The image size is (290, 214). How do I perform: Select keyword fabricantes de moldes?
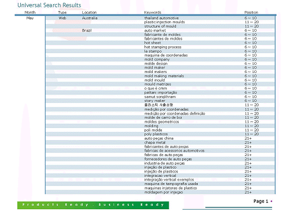tap(163, 39)
